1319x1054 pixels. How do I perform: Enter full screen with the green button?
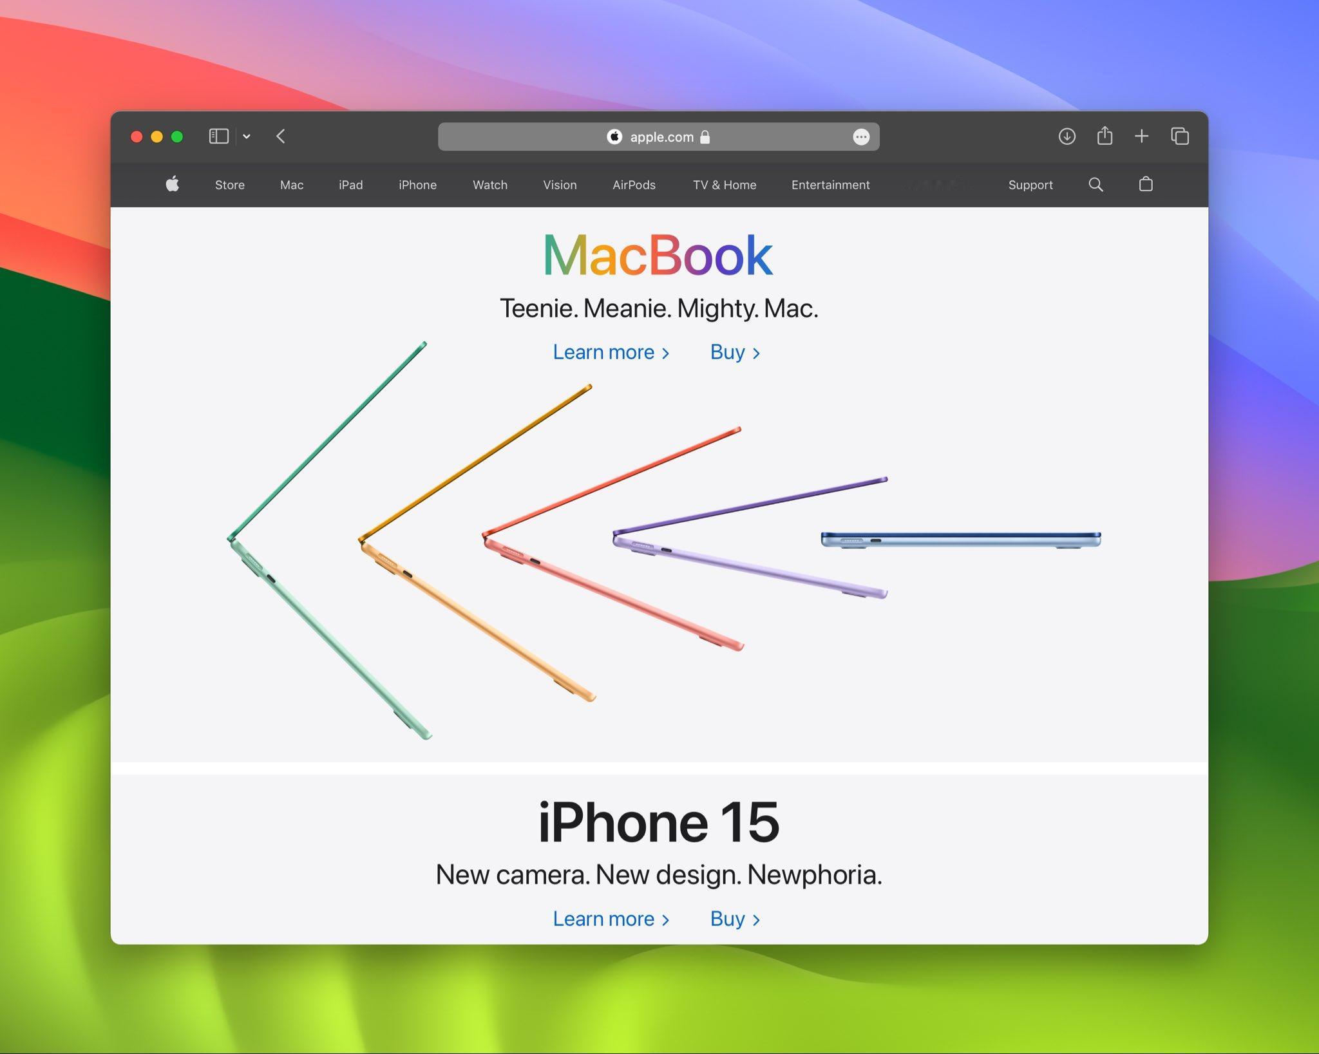pos(177,136)
